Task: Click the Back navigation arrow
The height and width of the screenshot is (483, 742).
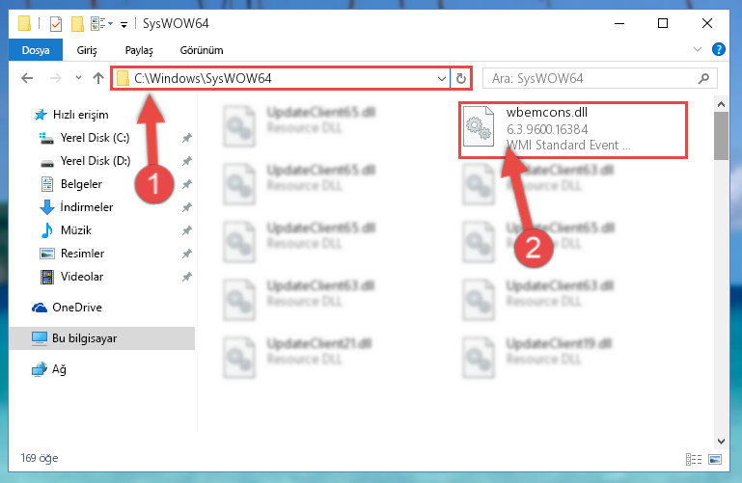Action: [27, 78]
